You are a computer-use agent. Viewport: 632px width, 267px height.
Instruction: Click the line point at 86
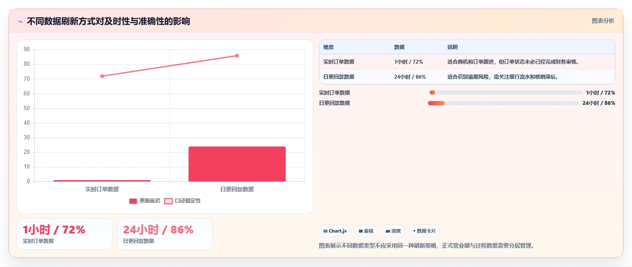(237, 55)
